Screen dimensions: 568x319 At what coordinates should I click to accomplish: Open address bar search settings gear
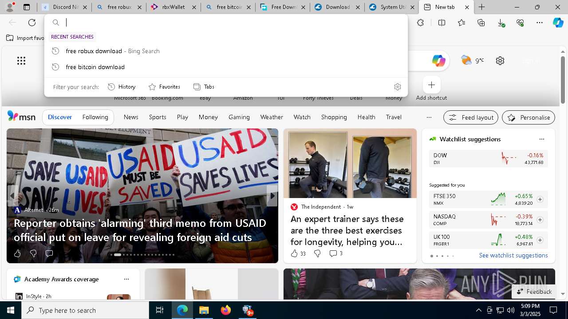pos(398,87)
